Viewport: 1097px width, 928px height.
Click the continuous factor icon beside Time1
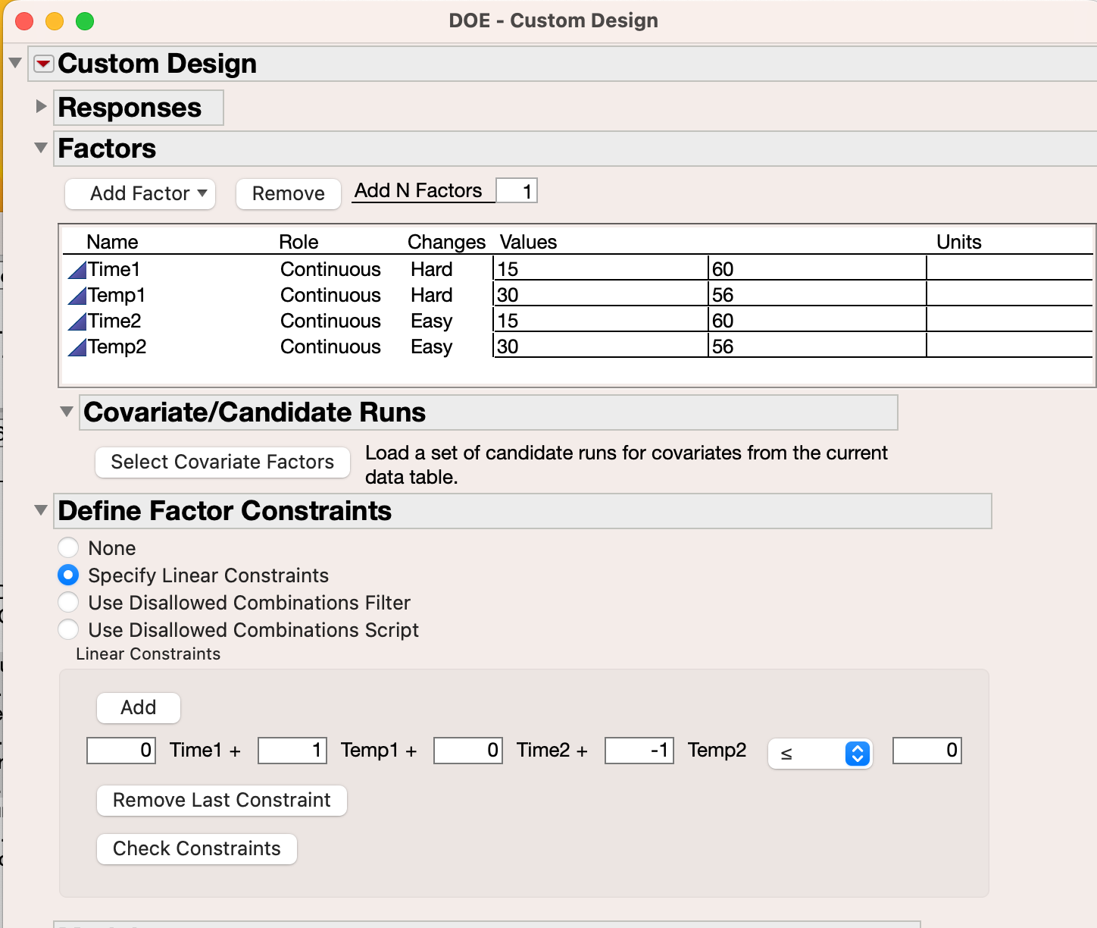pyautogui.click(x=77, y=270)
